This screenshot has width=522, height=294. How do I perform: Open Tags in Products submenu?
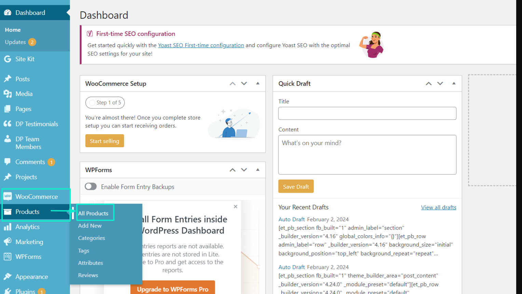click(x=84, y=251)
